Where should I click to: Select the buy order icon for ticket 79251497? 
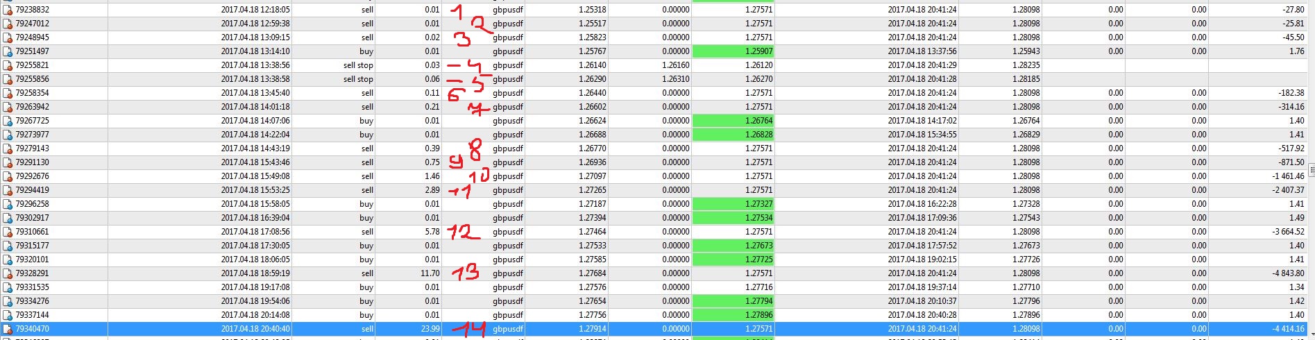tap(8, 51)
